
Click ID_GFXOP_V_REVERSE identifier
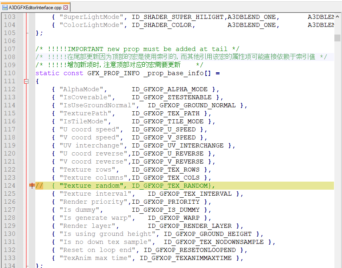[168, 162]
